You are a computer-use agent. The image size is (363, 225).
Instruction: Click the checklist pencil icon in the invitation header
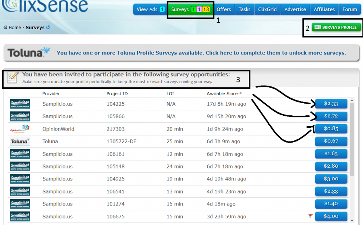[x=12, y=77]
